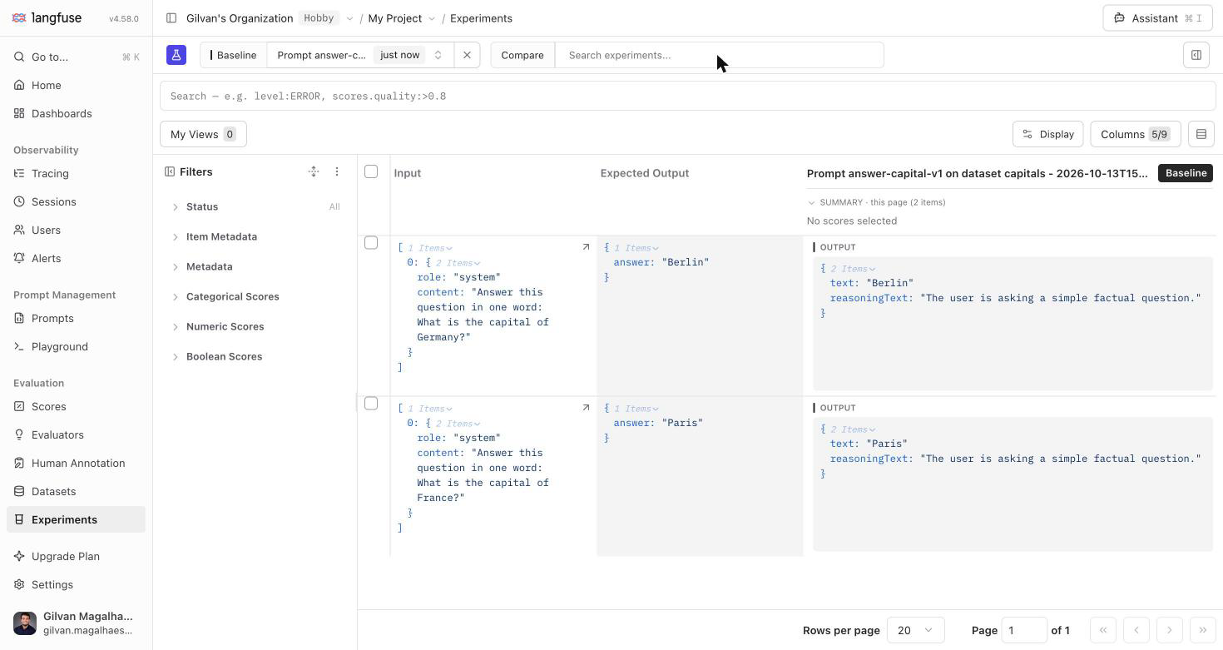Click the filter query search bar
The width and height of the screenshot is (1223, 650).
[x=688, y=96]
